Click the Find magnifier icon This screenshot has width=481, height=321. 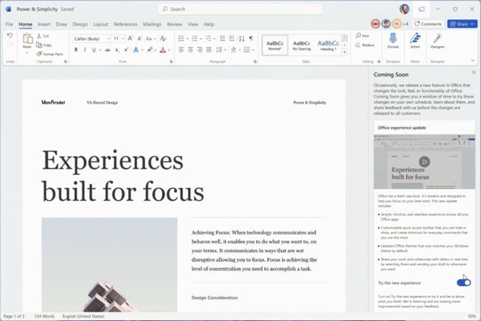click(x=358, y=35)
